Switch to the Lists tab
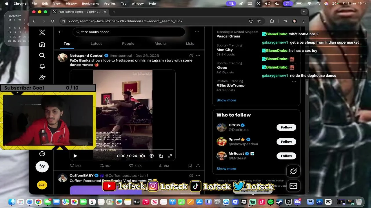 [x=190, y=43]
